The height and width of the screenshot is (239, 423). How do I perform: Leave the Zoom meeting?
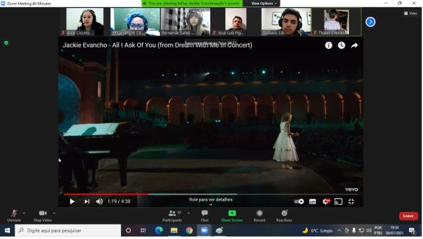click(408, 216)
